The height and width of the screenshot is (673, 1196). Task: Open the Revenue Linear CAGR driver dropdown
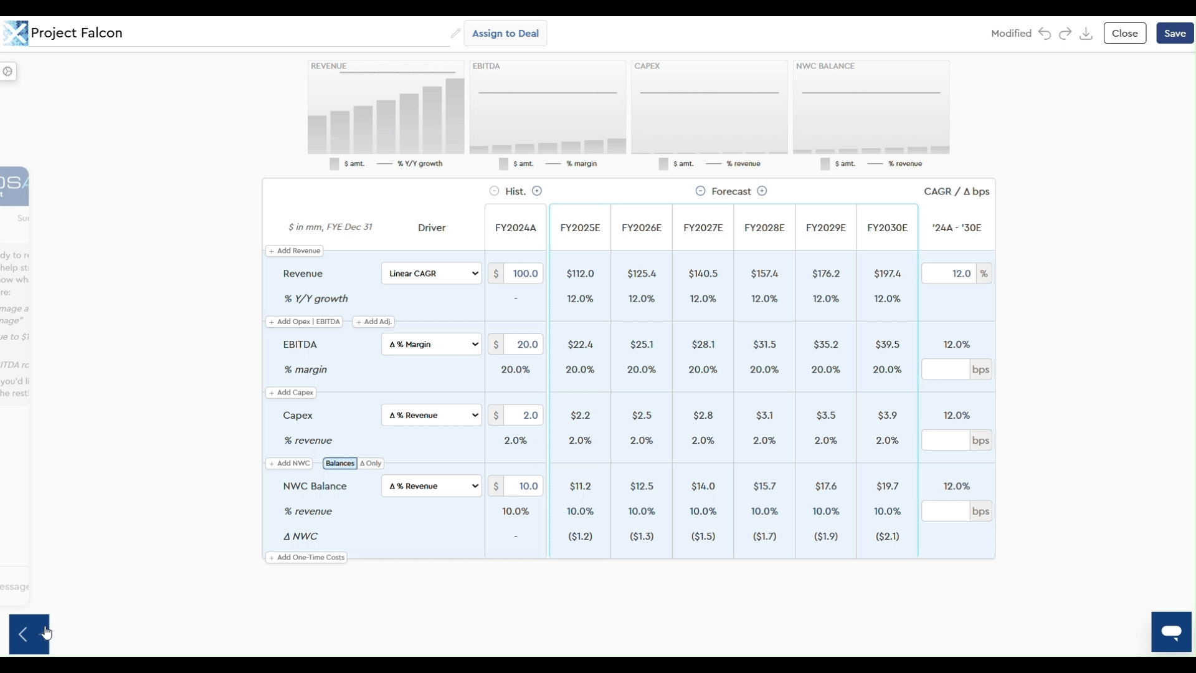(431, 274)
